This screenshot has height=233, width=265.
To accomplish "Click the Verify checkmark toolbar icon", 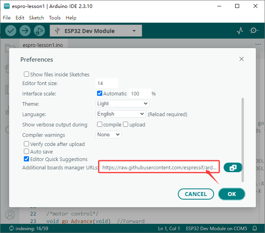I will (x=11, y=31).
